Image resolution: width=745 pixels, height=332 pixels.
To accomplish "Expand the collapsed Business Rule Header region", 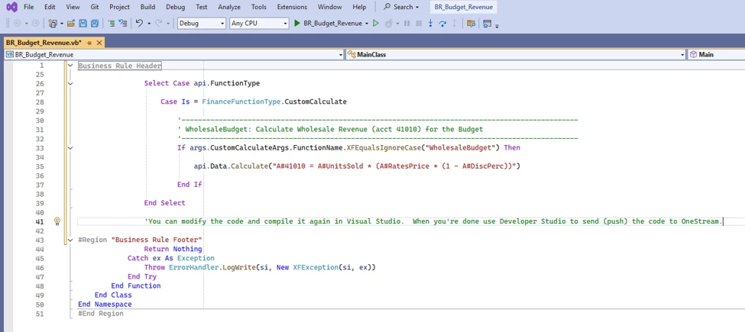I will (70, 66).
